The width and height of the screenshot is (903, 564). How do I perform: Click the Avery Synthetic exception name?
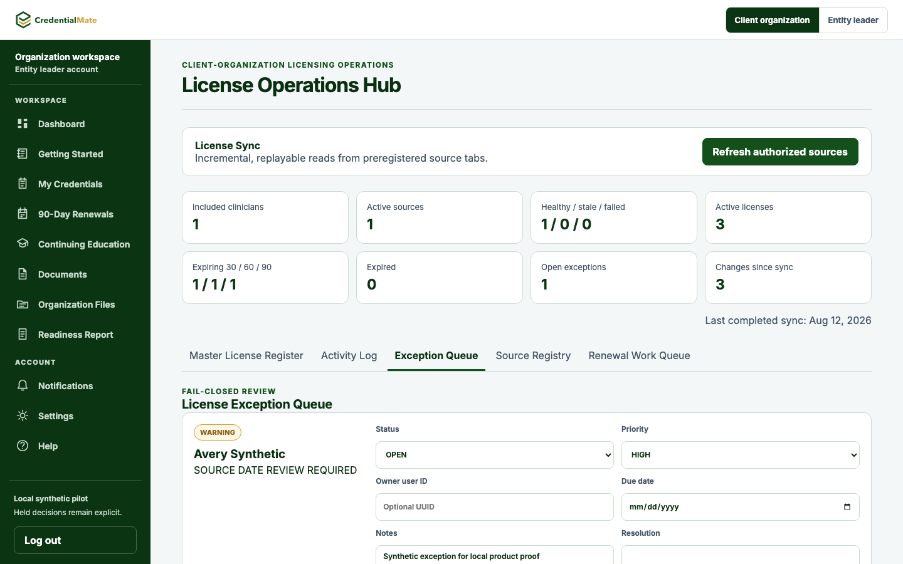click(x=240, y=454)
